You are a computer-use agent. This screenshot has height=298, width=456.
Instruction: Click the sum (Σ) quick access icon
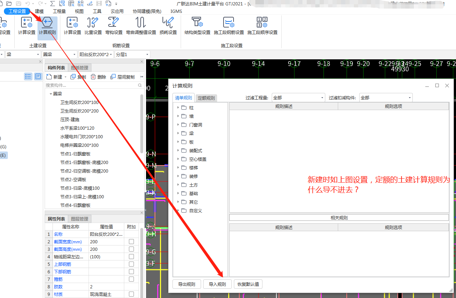pos(53,3)
